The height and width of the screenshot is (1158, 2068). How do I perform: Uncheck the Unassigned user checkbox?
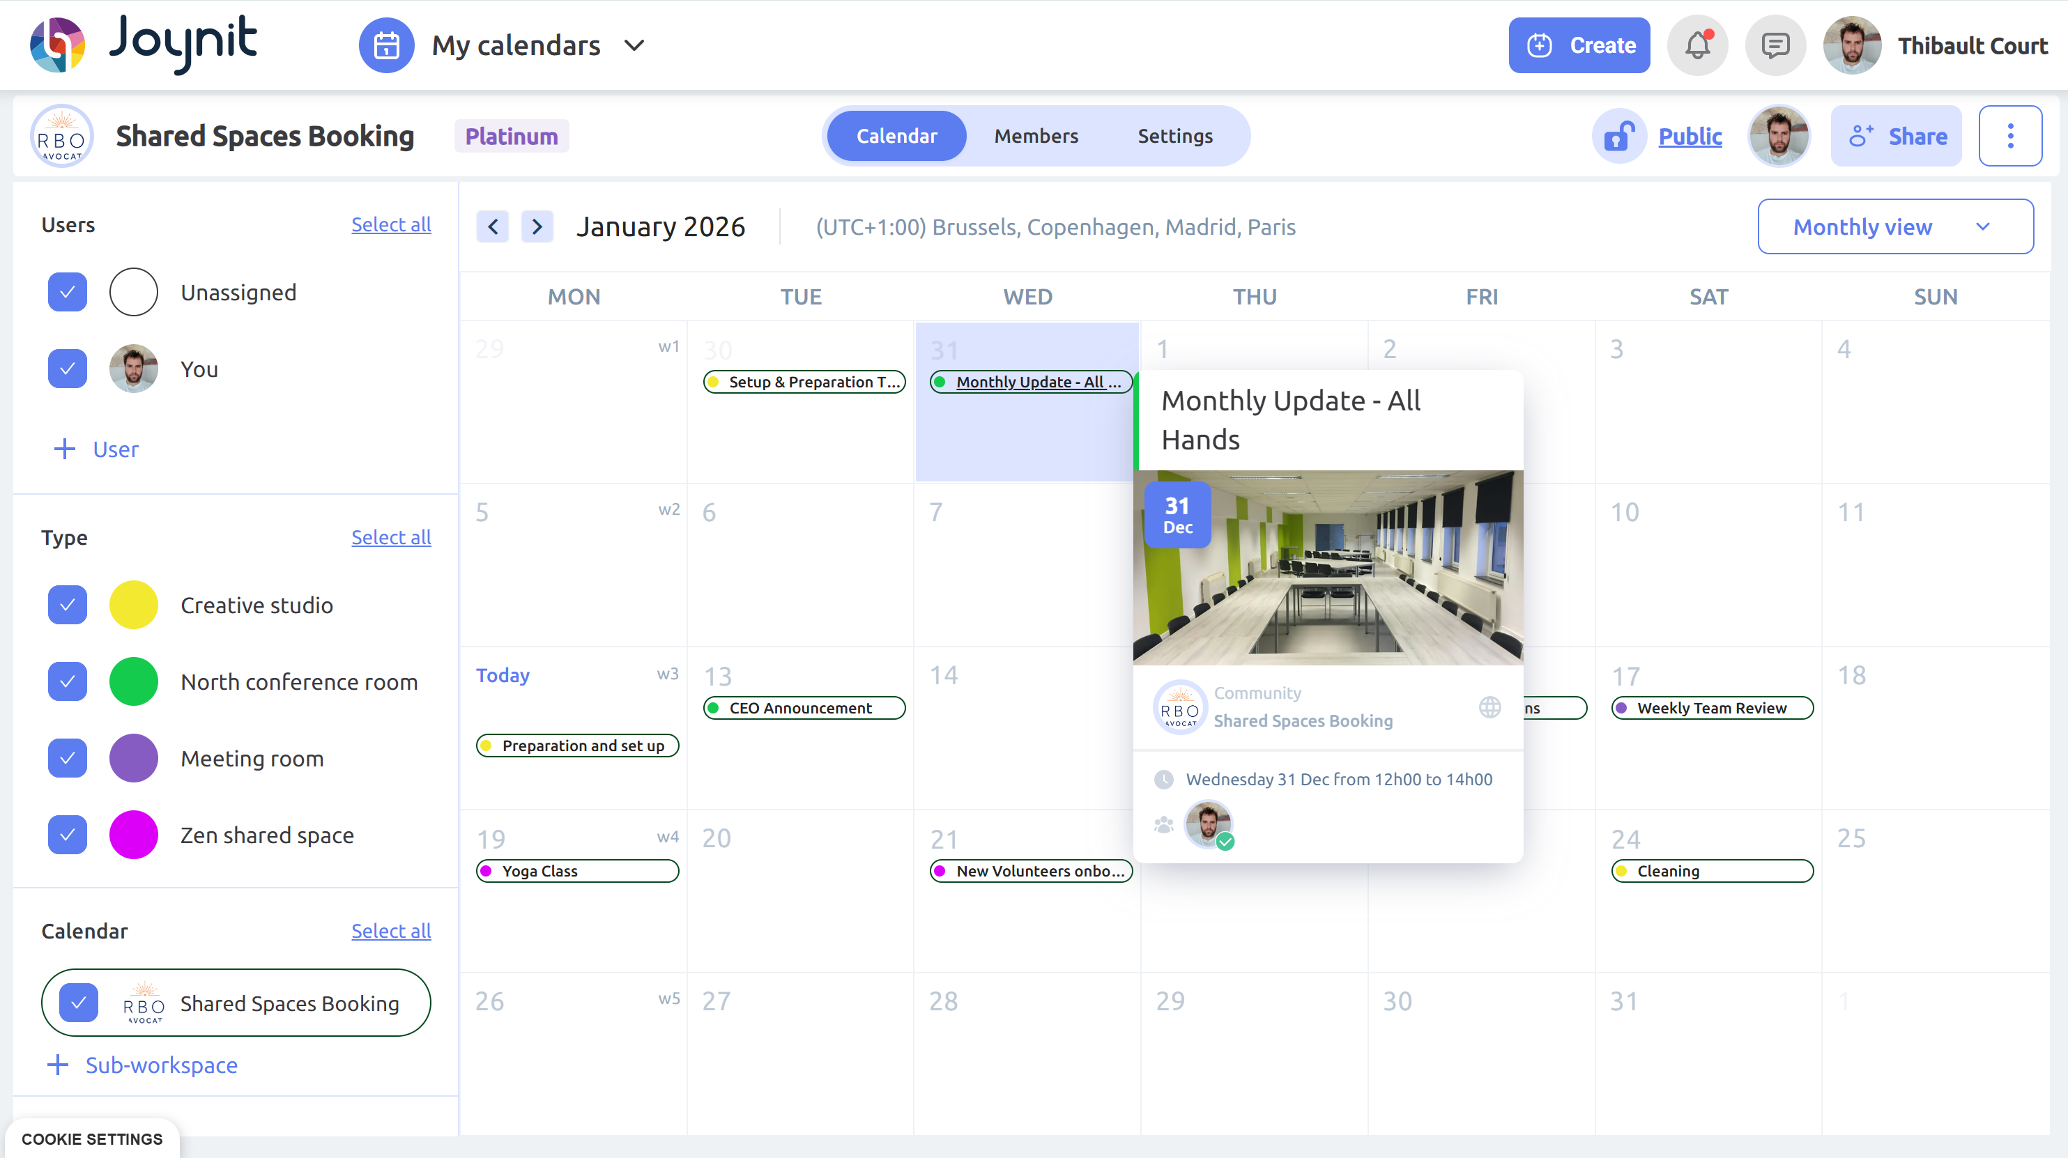pos(68,292)
